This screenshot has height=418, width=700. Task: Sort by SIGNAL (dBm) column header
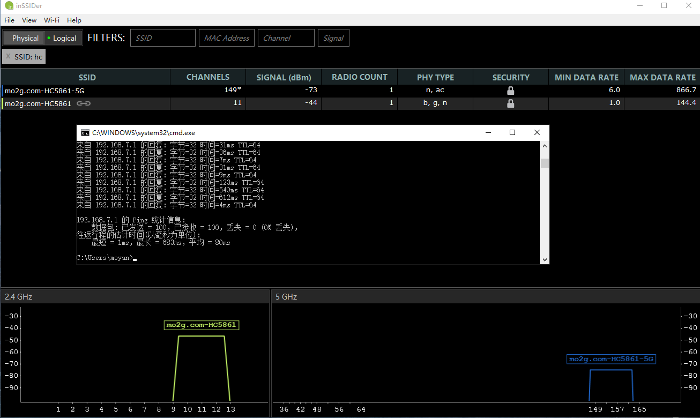(284, 77)
